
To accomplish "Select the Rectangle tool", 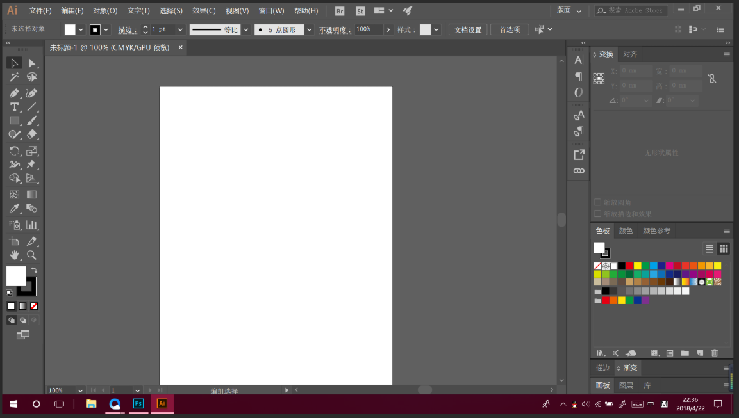I will [x=14, y=121].
